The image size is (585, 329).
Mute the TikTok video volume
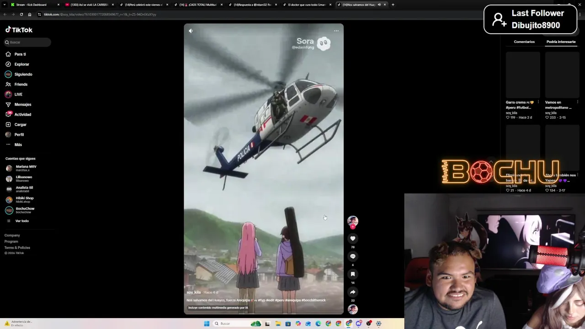point(191,31)
